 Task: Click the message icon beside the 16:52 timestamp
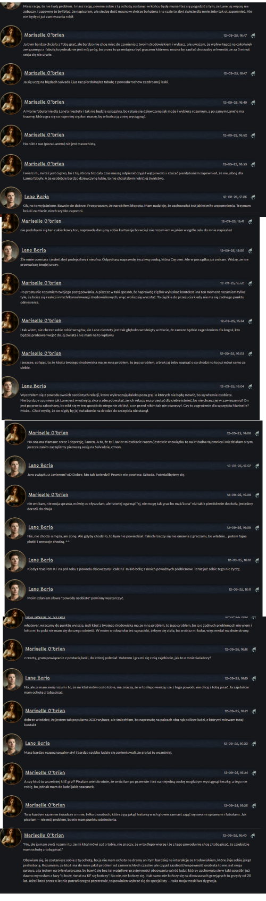(253, 135)
